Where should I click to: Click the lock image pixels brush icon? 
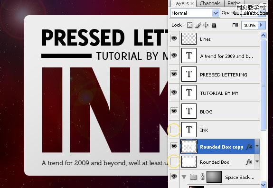click(x=198, y=26)
